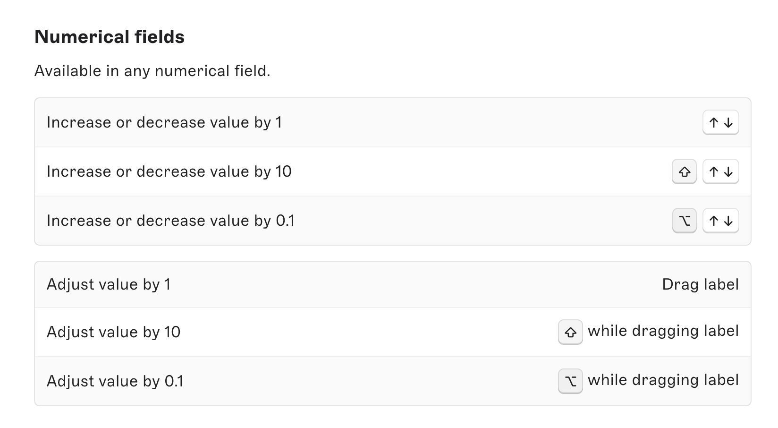This screenshot has width=778, height=428.
Task: Click the 'Available in any numerical field.' text
Action: point(152,71)
